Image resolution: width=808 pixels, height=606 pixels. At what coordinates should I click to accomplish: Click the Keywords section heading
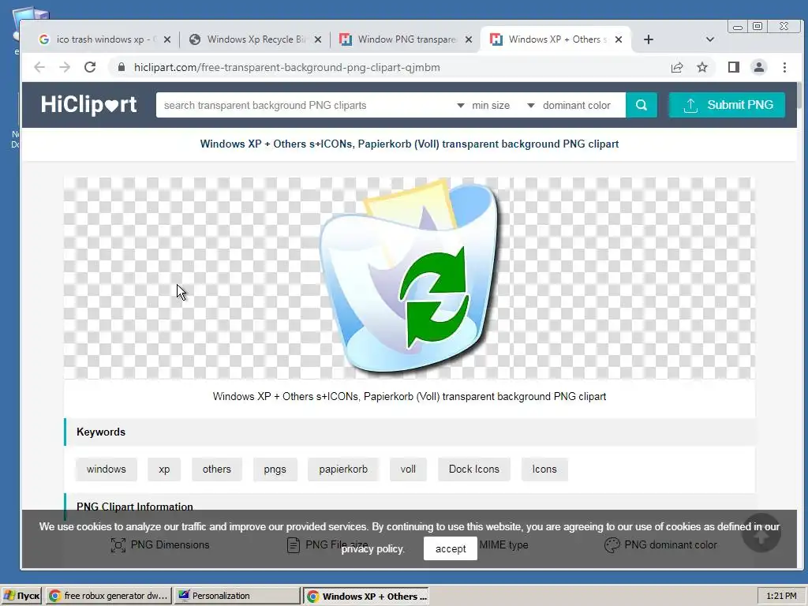pos(101,432)
